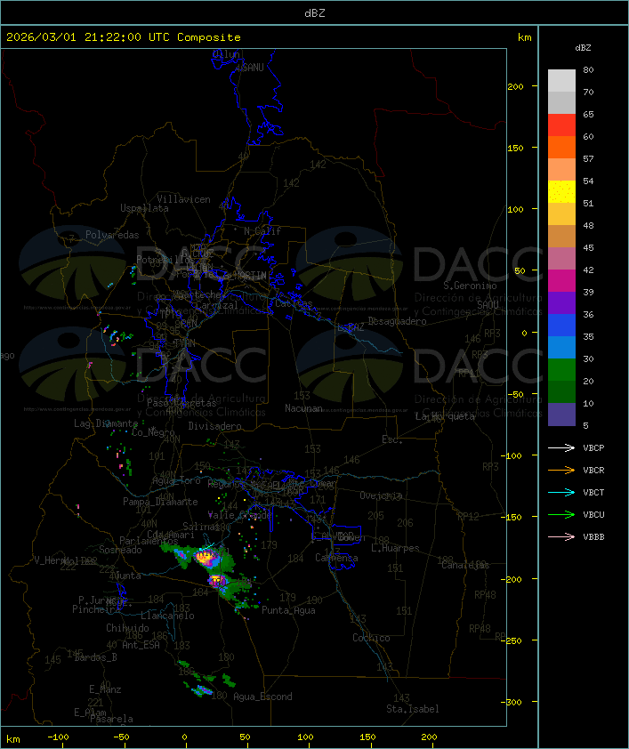Image resolution: width=629 pixels, height=749 pixels.
Task: Click the -150 vertical axis label
Action: click(x=513, y=518)
